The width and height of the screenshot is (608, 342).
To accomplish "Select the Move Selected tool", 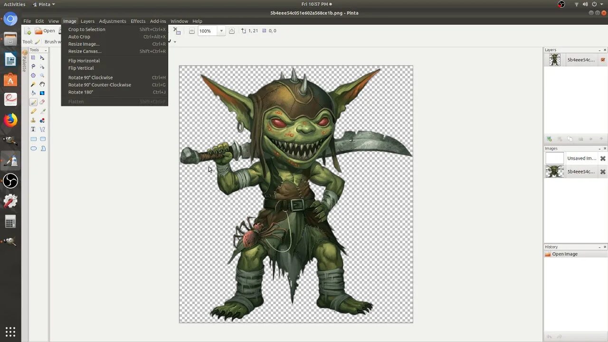I will click(x=42, y=57).
